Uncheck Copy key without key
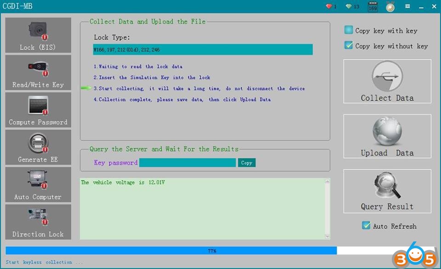This screenshot has height=269, width=441. [x=349, y=46]
